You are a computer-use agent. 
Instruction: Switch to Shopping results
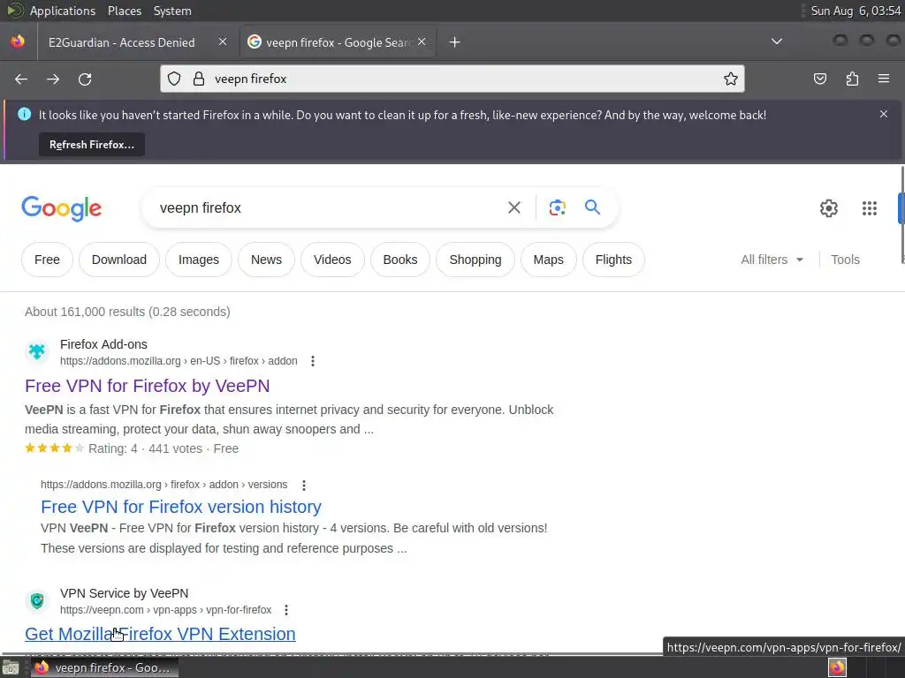475,260
